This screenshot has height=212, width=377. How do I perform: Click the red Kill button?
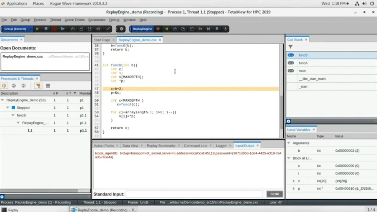(54, 29)
